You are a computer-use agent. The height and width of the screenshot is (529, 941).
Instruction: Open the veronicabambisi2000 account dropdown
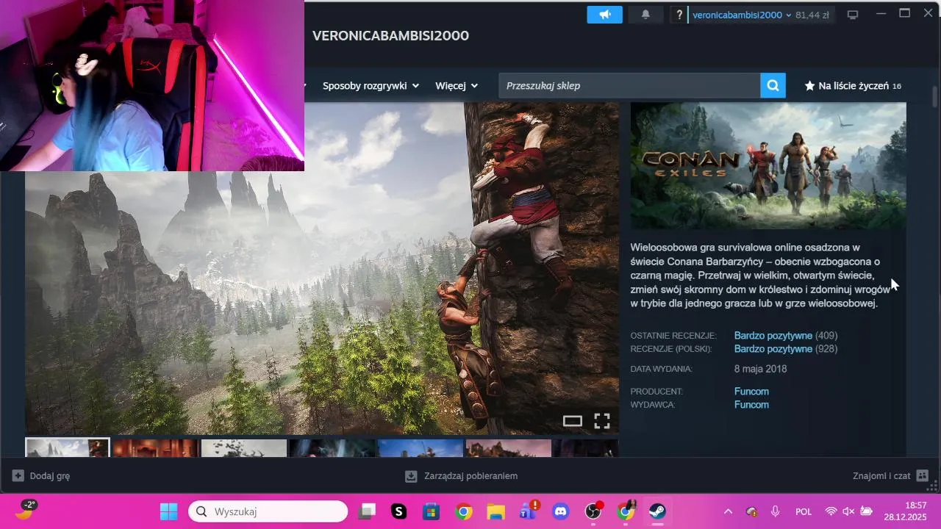coord(742,15)
